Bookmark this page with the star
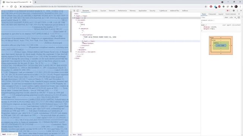Screen dimensions: 243x136 (x=206, y=7)
